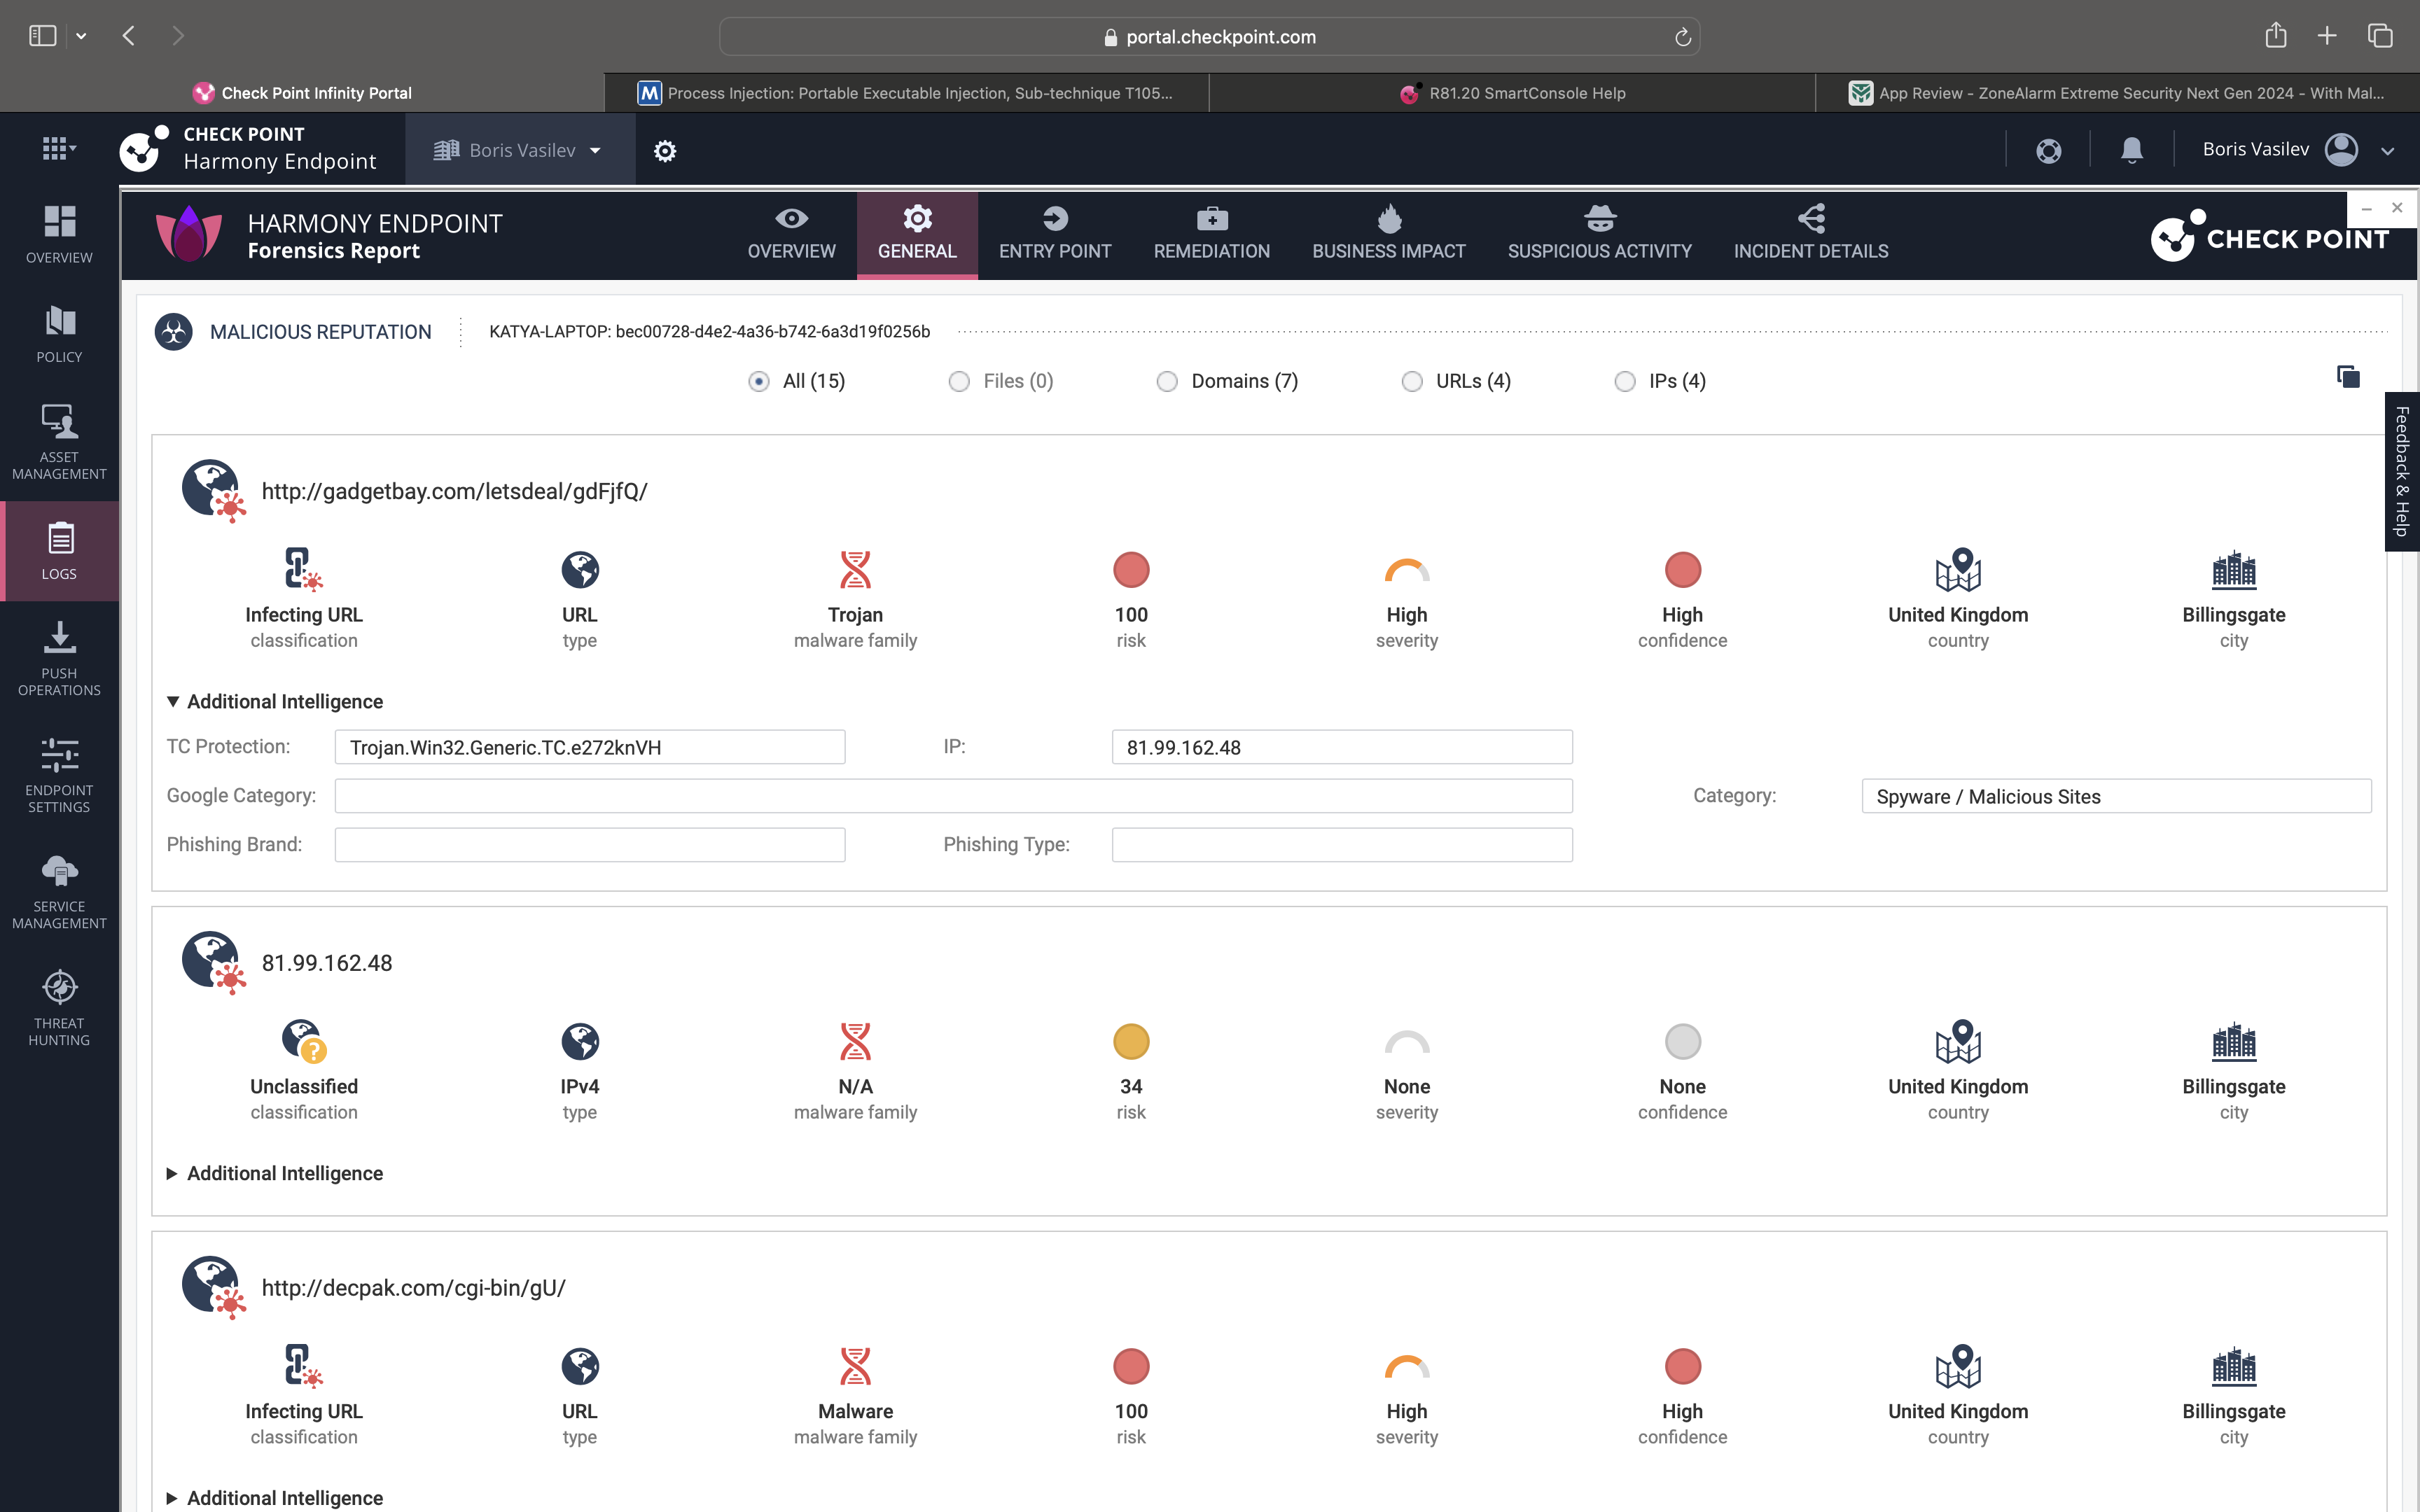Switch to Process Injection browser tab
This screenshot has width=2420, height=1512.
[x=906, y=93]
